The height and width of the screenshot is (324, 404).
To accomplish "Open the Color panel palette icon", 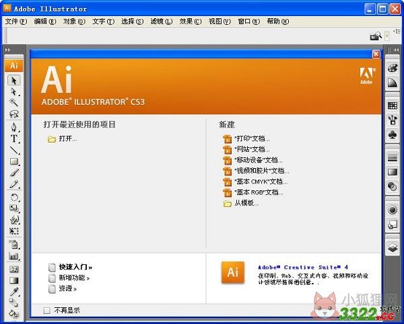I will (x=393, y=68).
